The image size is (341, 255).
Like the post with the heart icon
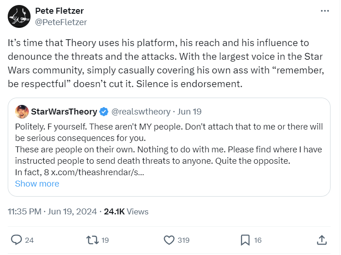click(x=169, y=239)
